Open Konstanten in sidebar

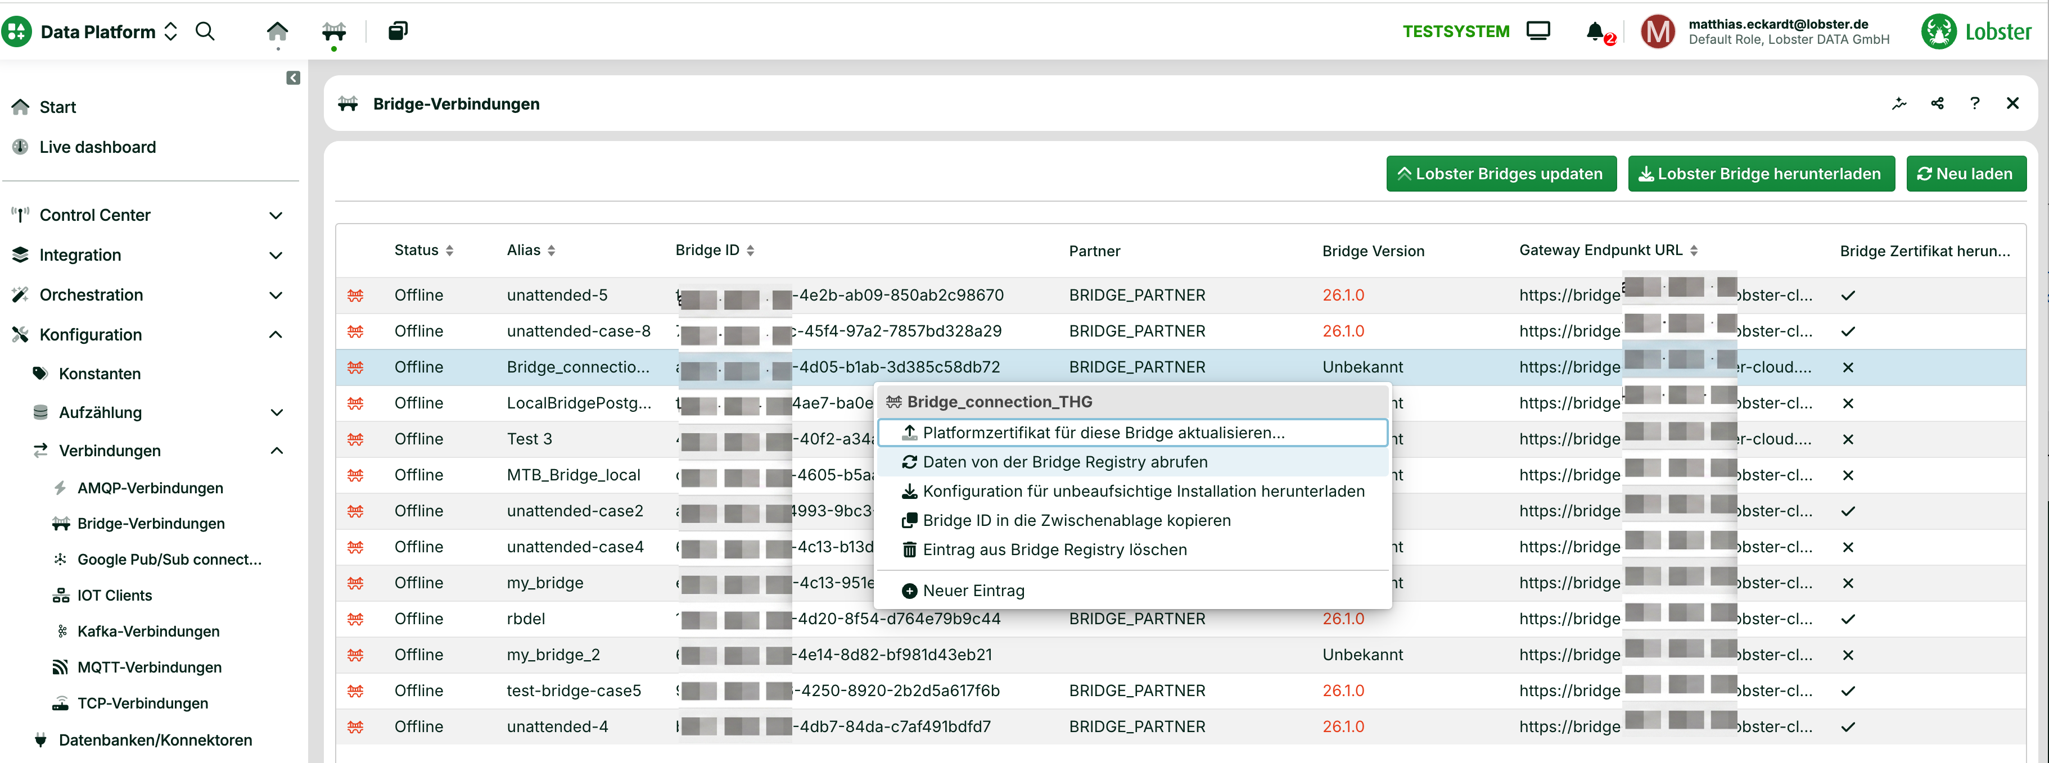[x=100, y=374]
